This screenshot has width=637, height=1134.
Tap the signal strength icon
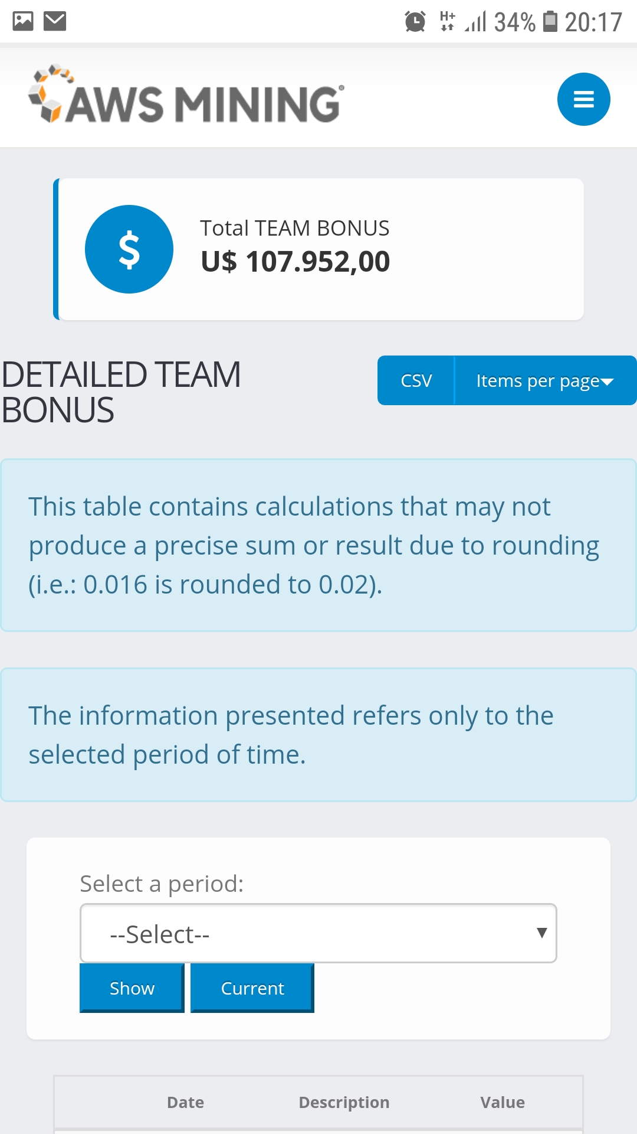475,22
